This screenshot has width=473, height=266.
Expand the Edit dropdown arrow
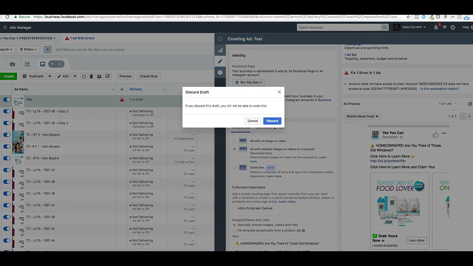point(75,76)
